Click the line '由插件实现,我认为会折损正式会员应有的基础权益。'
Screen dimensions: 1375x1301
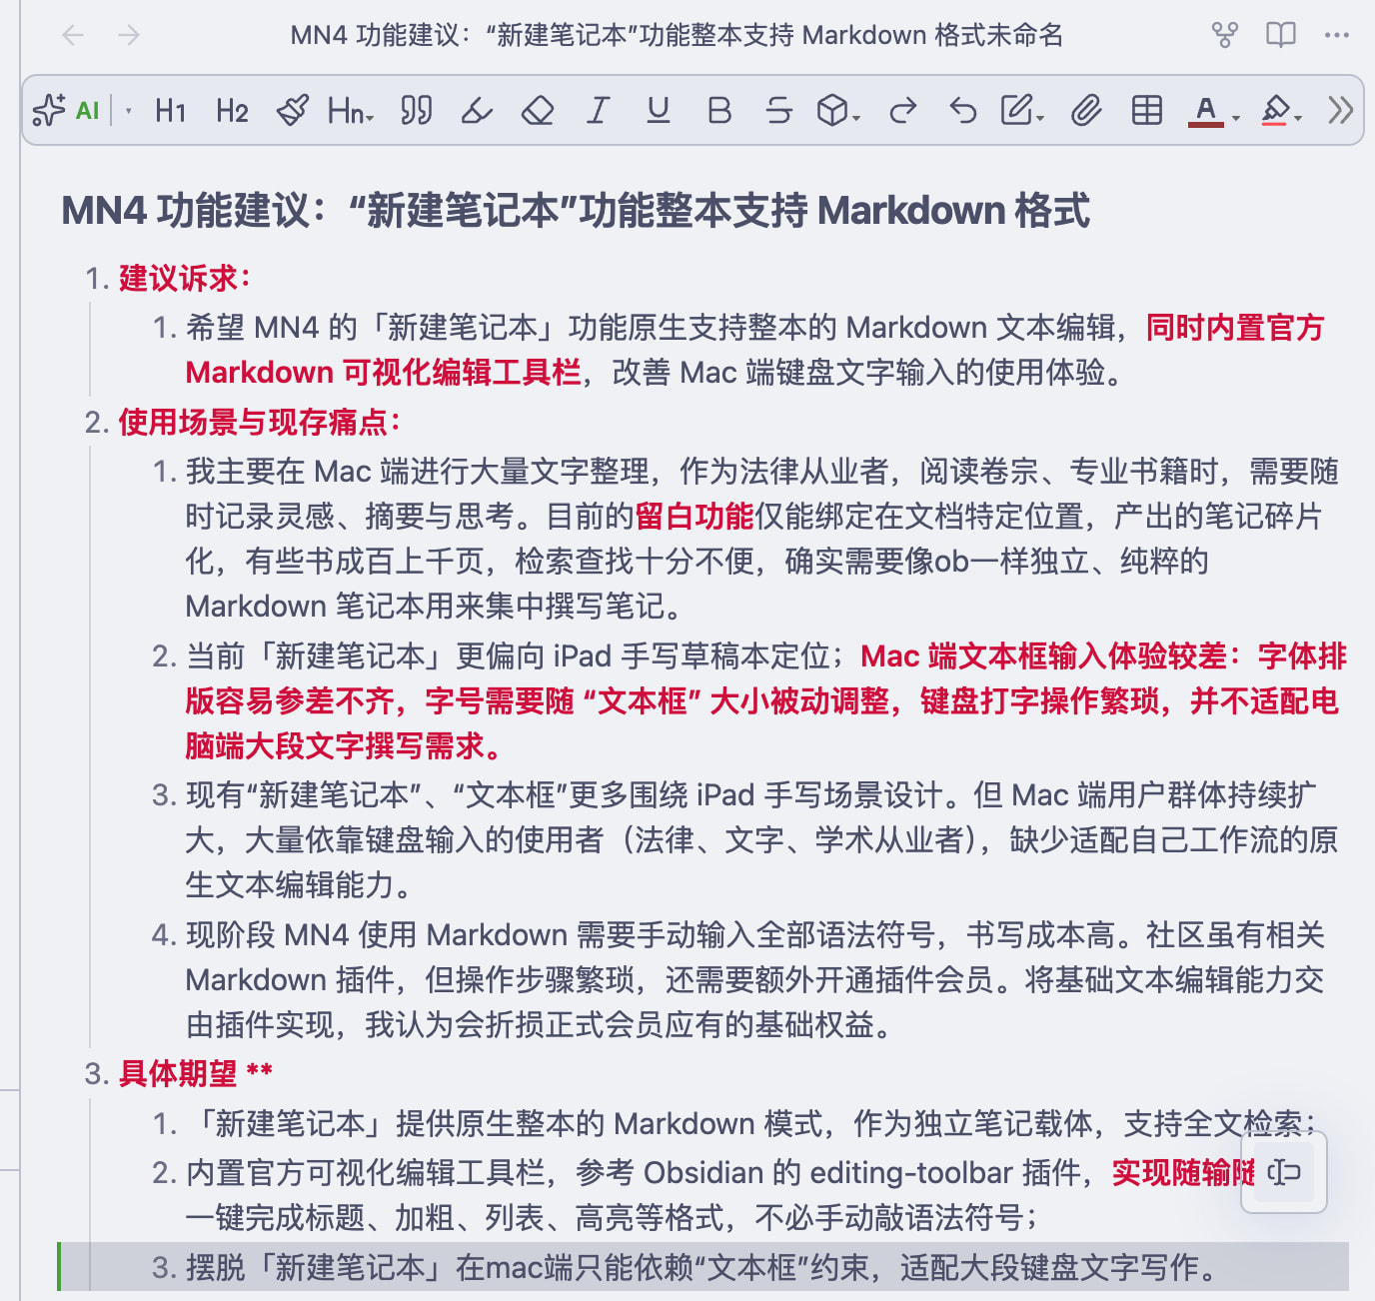[x=539, y=1025]
